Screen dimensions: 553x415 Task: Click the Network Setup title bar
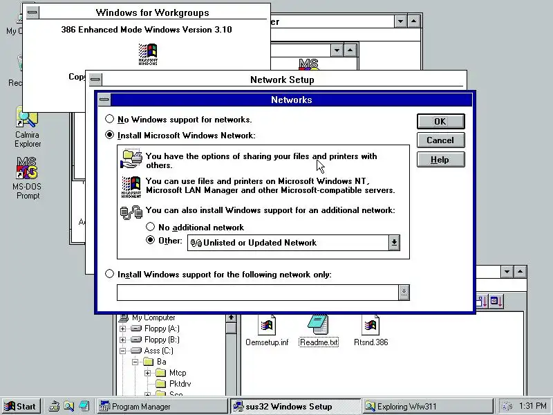click(282, 80)
